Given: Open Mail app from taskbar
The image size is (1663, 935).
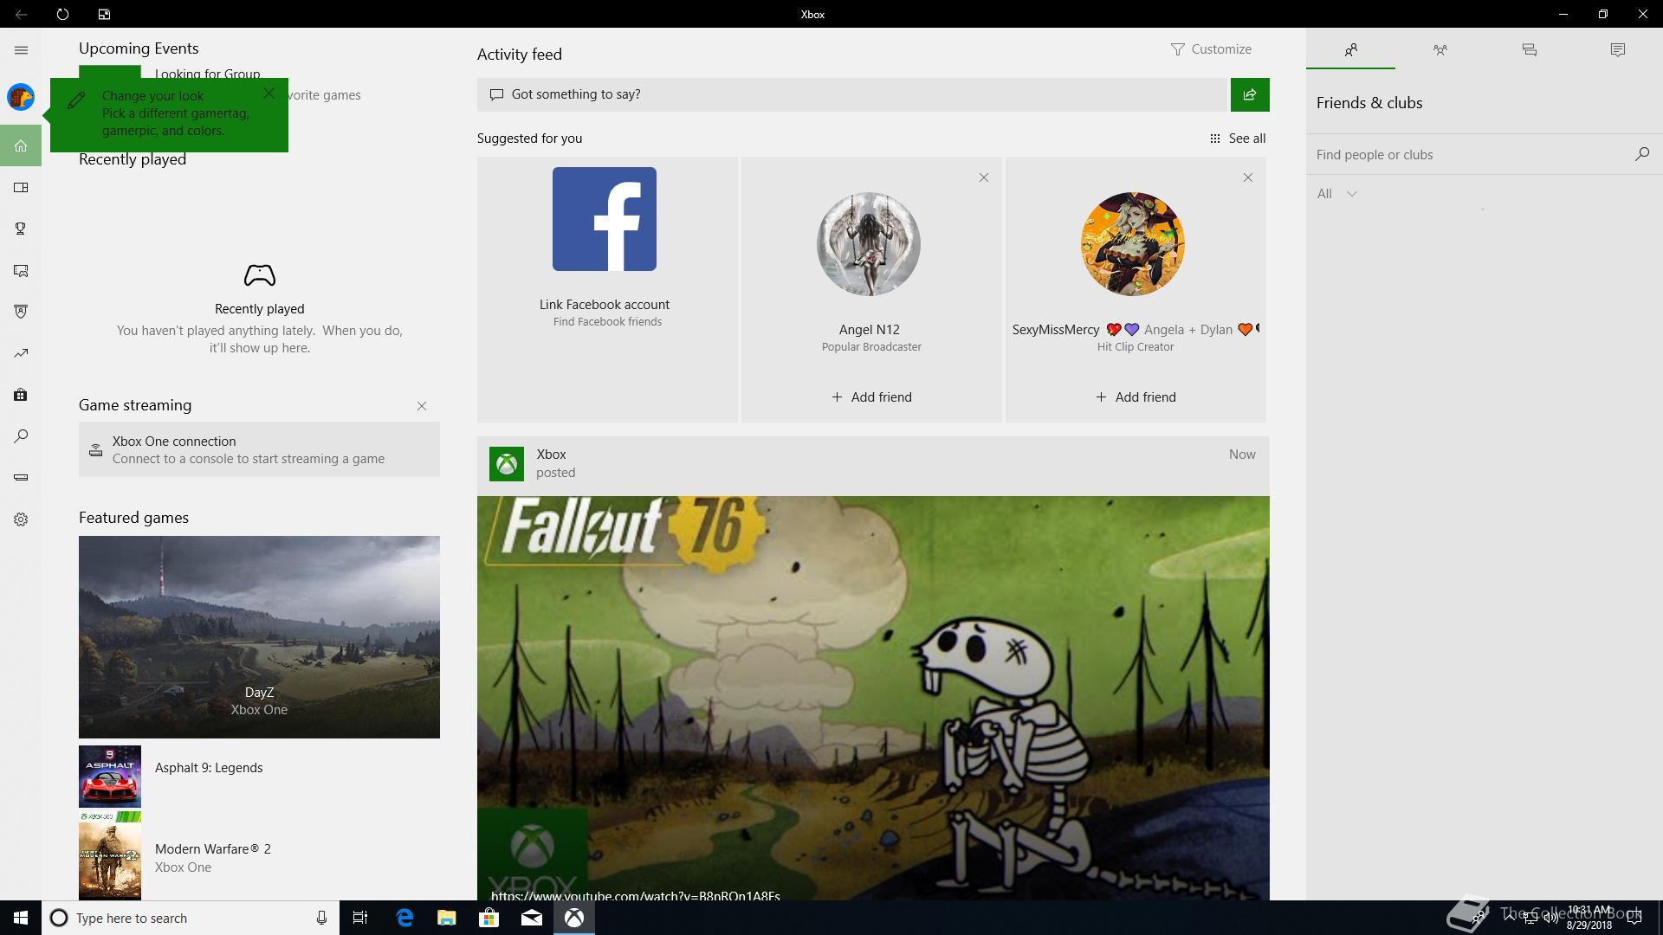Looking at the screenshot, I should (x=532, y=918).
